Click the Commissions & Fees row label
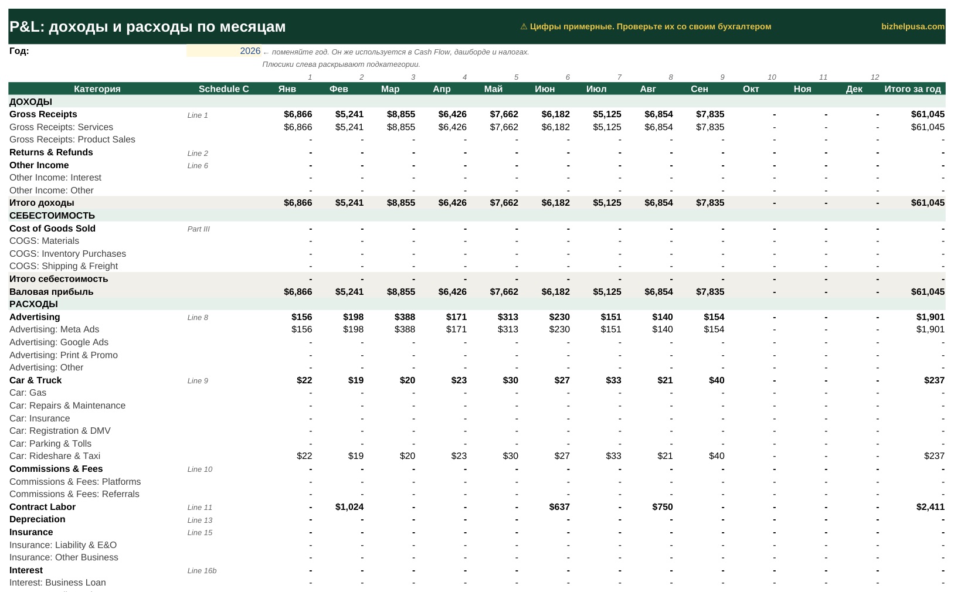This screenshot has height=592, width=954. click(x=56, y=469)
